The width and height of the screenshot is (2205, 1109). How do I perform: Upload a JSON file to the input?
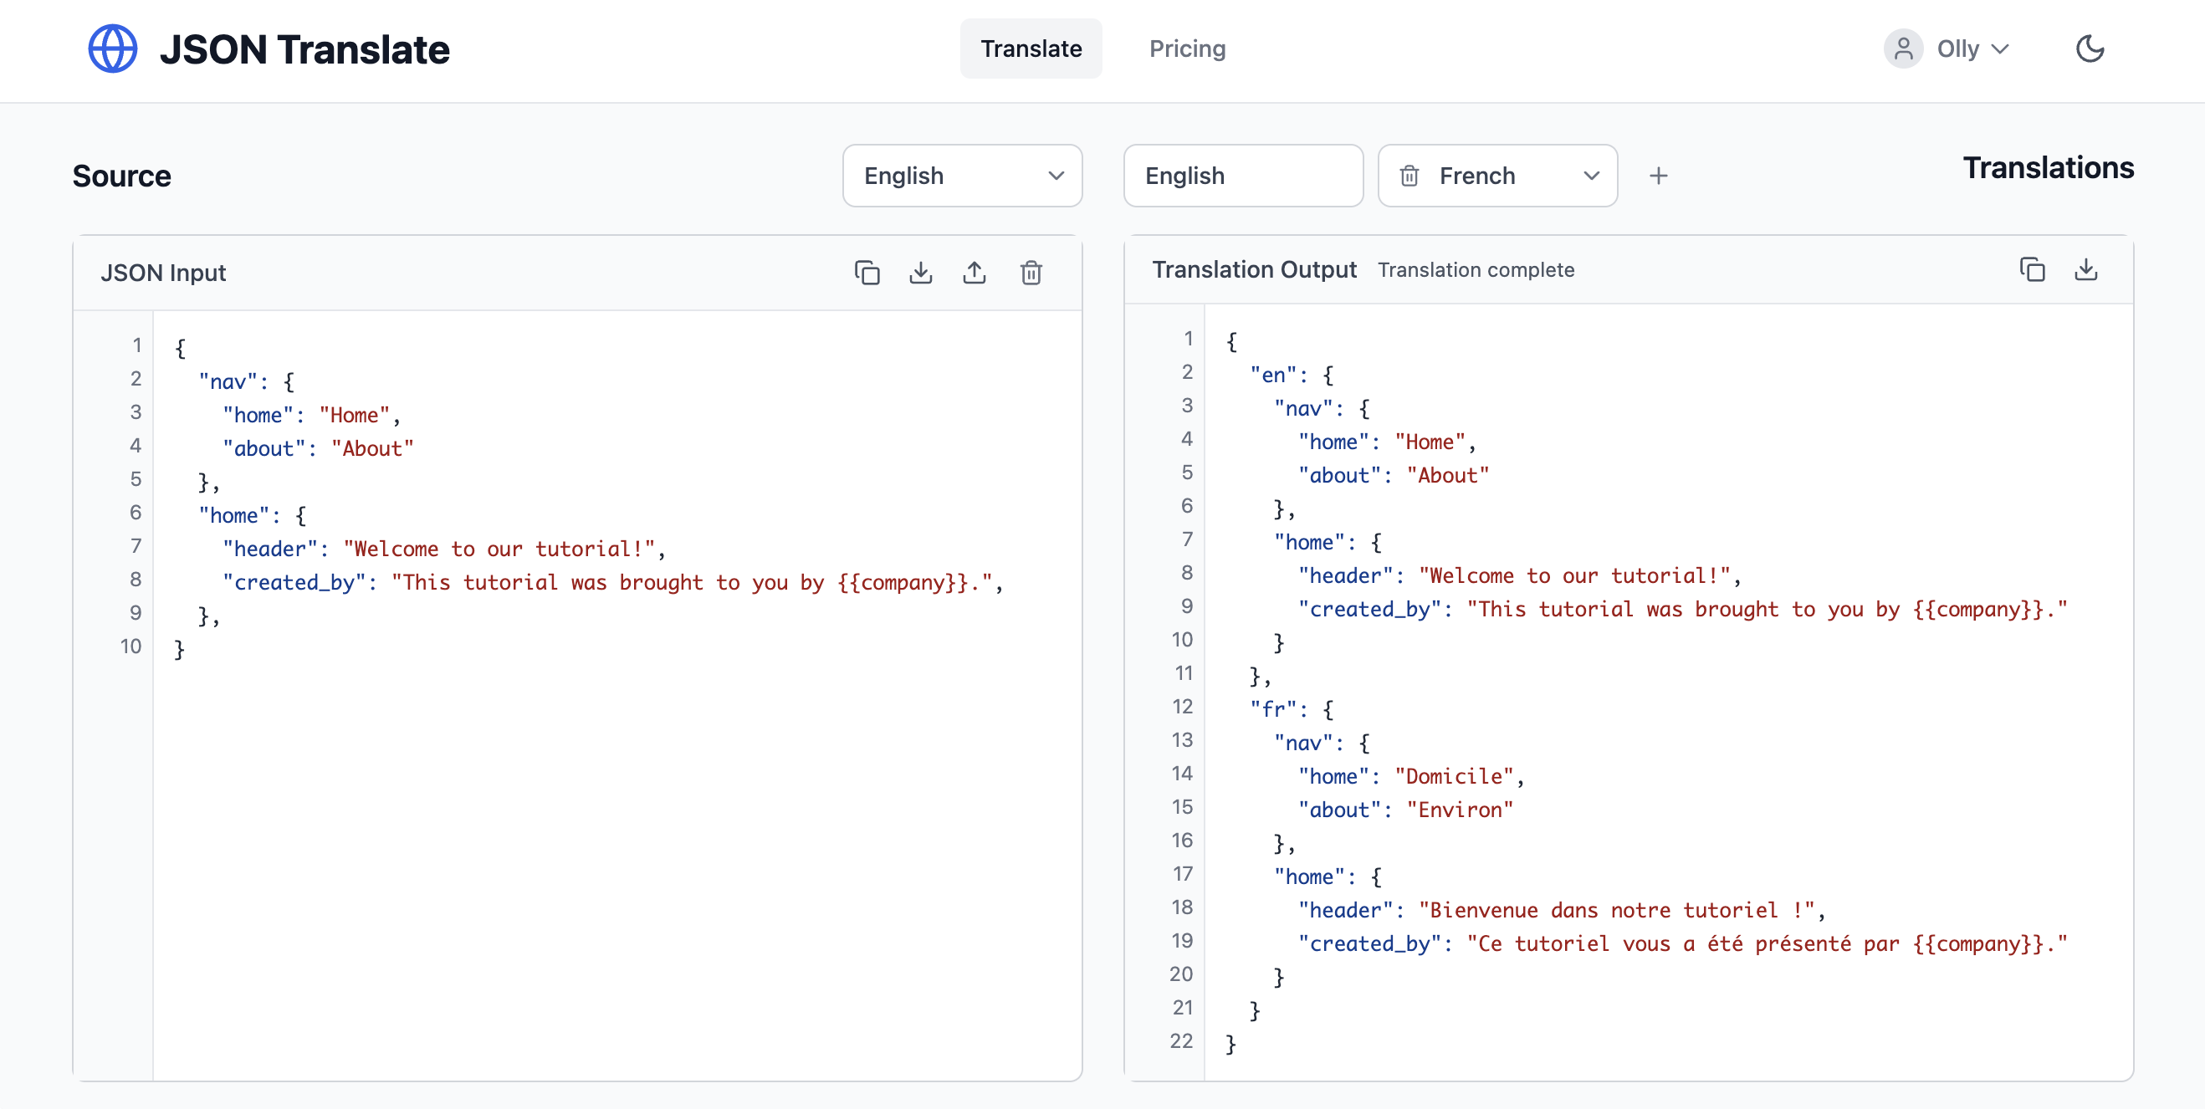coord(975,272)
